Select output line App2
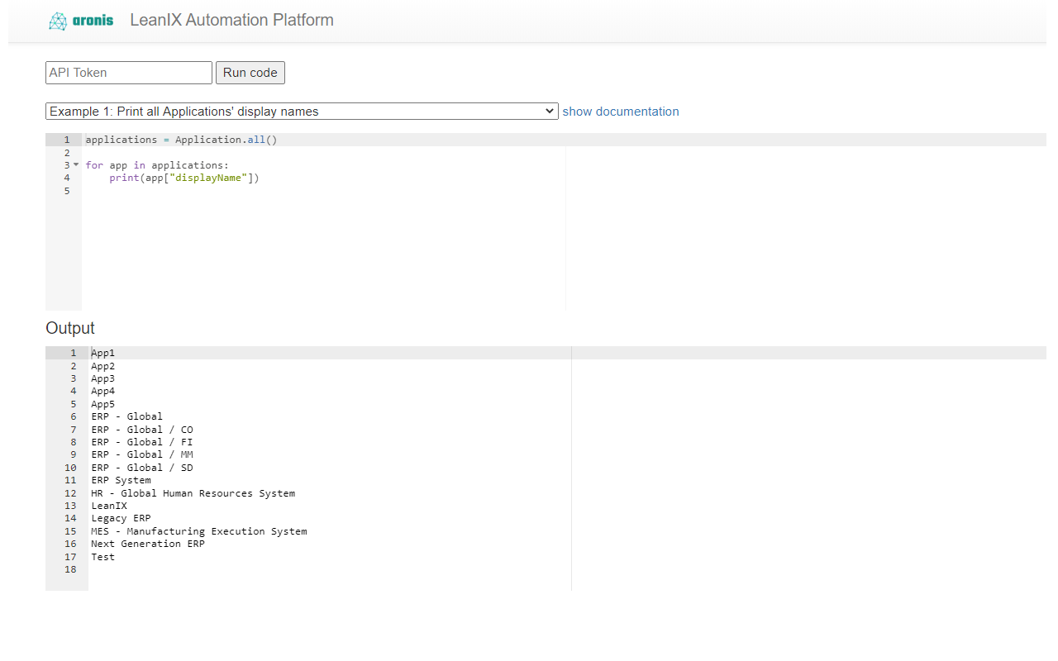Viewport: 1058px width, 661px height. [103, 366]
